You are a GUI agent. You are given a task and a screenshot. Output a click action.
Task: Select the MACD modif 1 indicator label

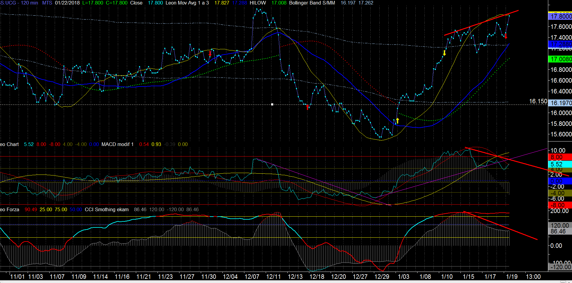coord(118,144)
